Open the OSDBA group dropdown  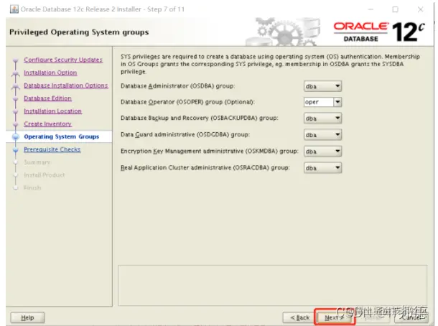click(x=322, y=86)
